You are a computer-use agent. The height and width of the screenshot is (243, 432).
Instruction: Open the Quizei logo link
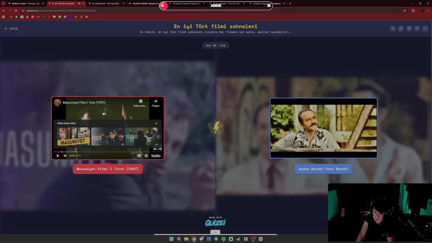(215, 222)
